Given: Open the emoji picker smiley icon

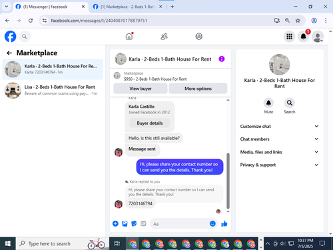Looking at the screenshot, I should 212,223.
